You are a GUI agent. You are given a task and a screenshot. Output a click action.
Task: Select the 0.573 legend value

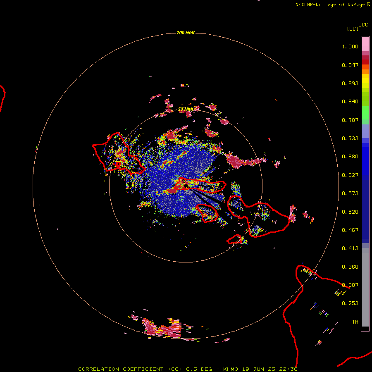[x=350, y=193]
